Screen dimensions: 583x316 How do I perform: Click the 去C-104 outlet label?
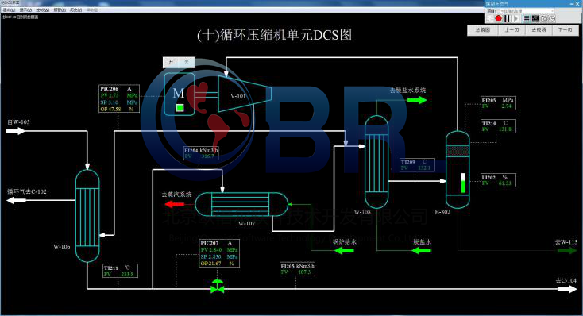pos(566,281)
